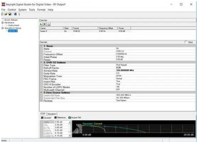Collapse the Waveform Setup tree node
This screenshot has height=142, width=197.
click(2, 28)
